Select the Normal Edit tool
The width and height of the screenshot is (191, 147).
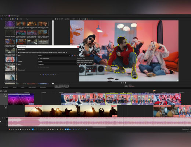coord(33,129)
